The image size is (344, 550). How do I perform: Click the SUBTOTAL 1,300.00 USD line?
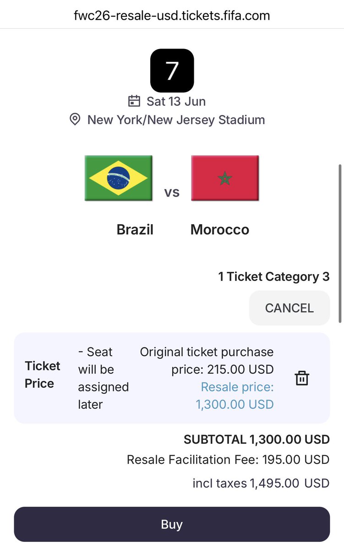tap(257, 440)
